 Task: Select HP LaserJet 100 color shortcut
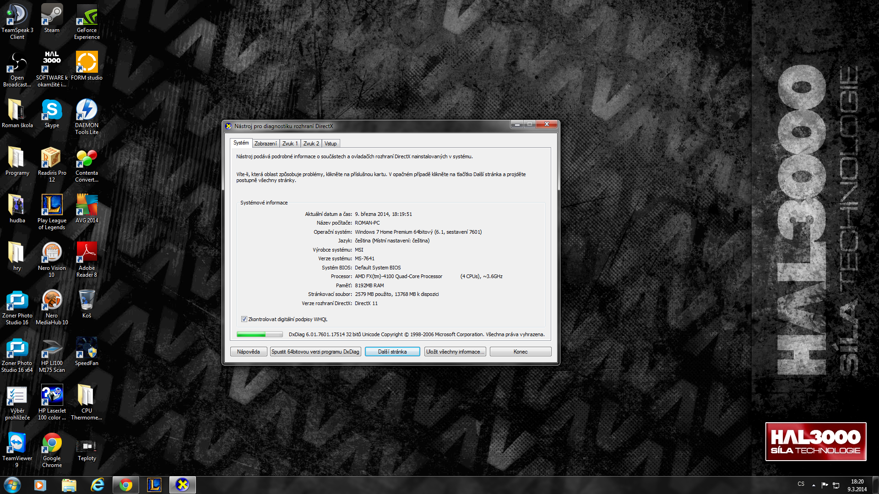coord(52,402)
